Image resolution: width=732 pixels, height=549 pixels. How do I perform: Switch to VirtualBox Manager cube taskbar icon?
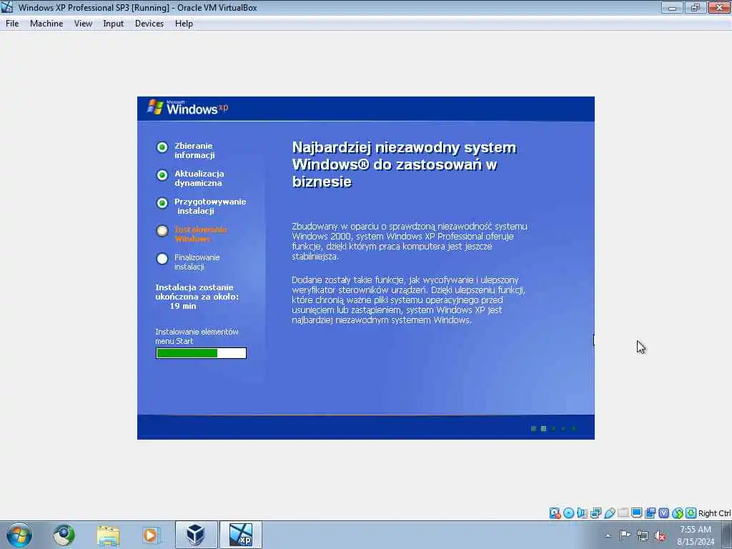(196, 535)
